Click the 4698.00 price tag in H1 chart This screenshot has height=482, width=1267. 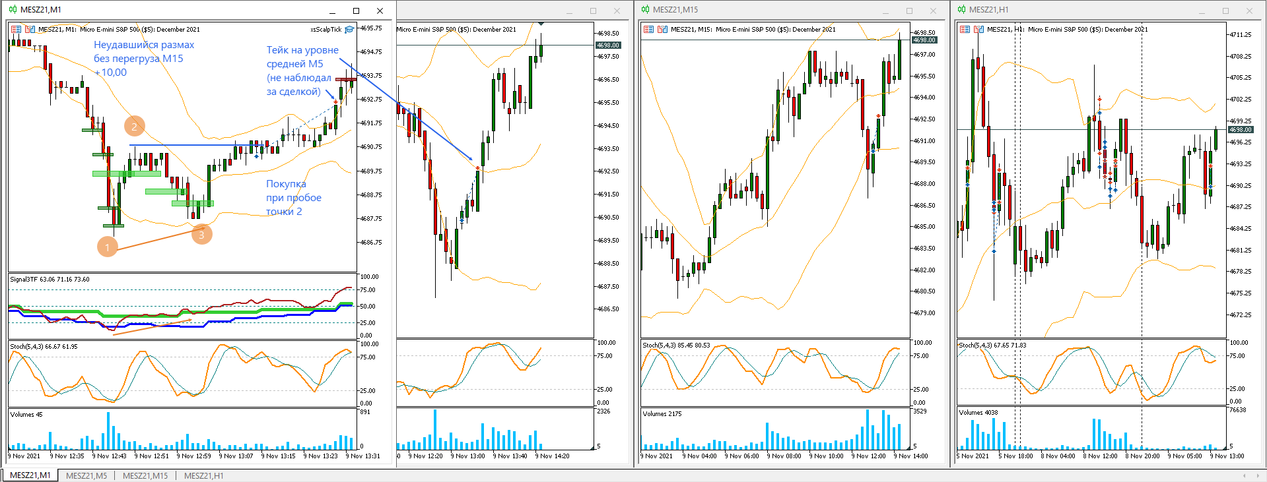pos(1241,130)
